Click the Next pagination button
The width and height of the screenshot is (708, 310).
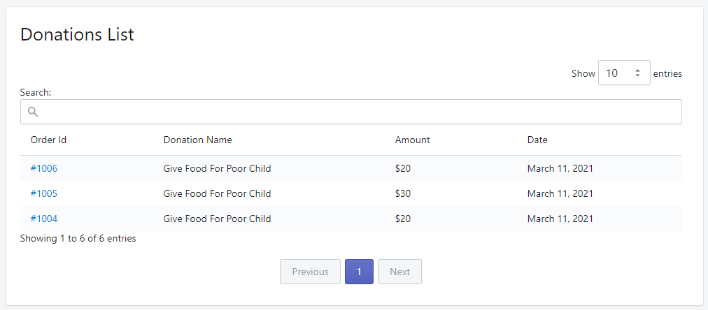pos(399,272)
